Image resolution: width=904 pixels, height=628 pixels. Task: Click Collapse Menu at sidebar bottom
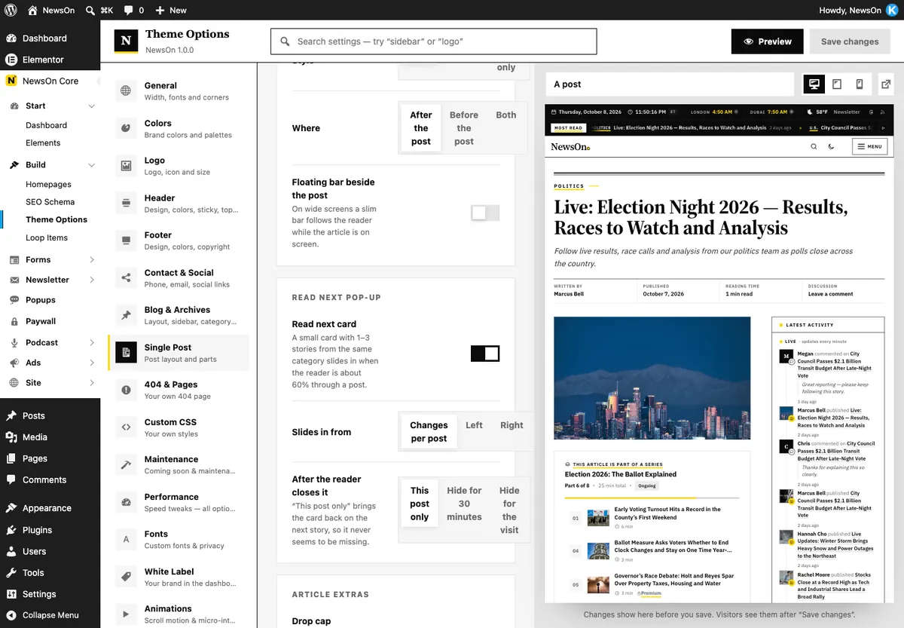(x=50, y=615)
